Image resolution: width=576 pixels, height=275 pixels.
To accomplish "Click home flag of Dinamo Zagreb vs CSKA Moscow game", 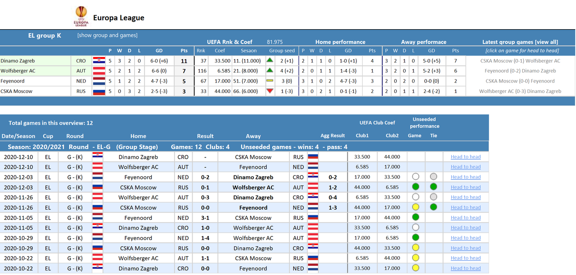I will coord(98,157).
